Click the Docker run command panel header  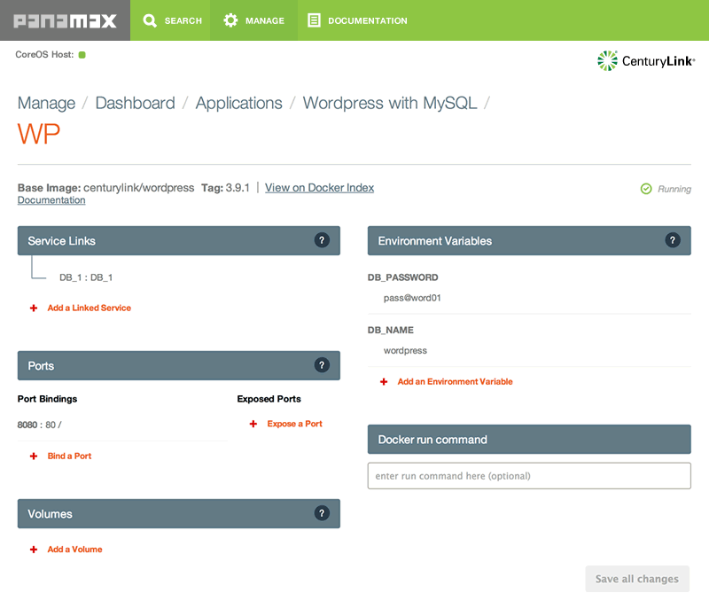tap(529, 439)
